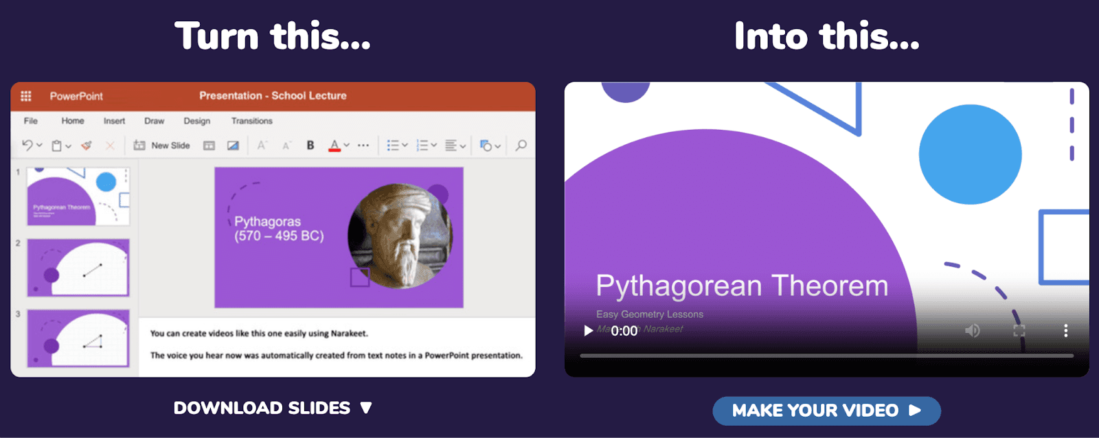
Task: Expand the Shapes dropdown arrow
Action: pyautogui.click(x=498, y=146)
